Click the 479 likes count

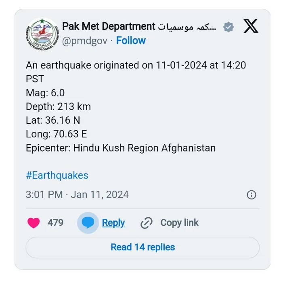click(x=55, y=223)
